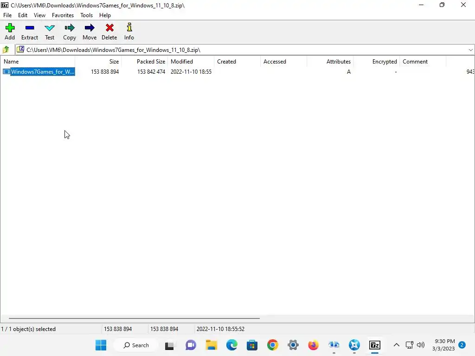This screenshot has width=475, height=356.
Task: Open the File menu
Action: [7, 15]
